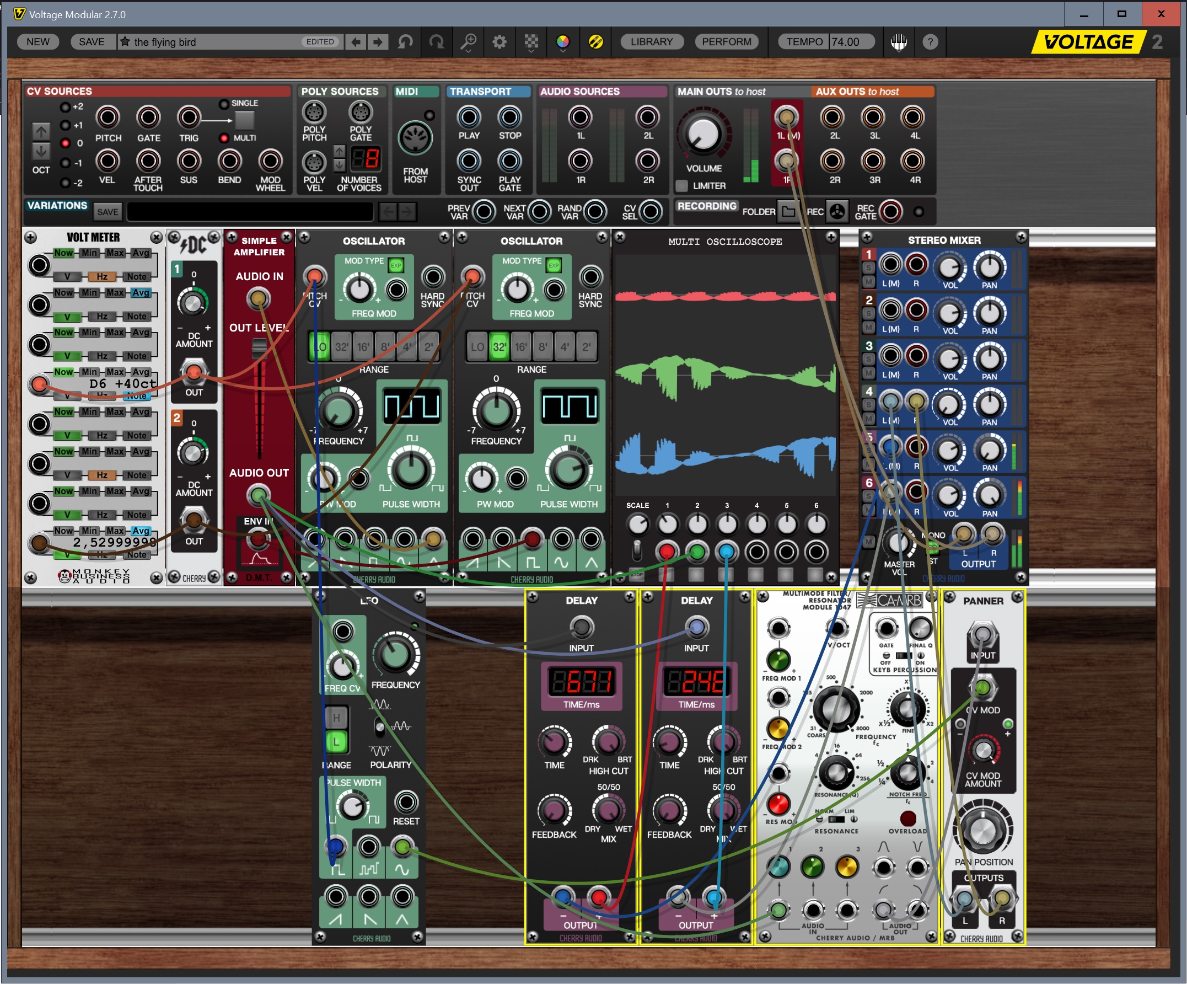Click the oscilloscope STOP button
Screen dimensions: 1187x984
coord(637,575)
